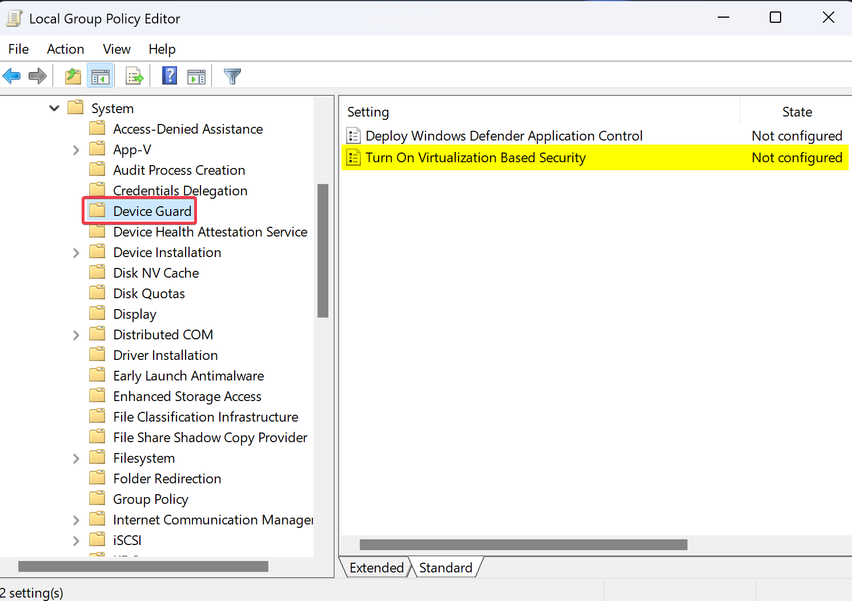
Task: Open Help using the question mark icon
Action: pyautogui.click(x=169, y=75)
